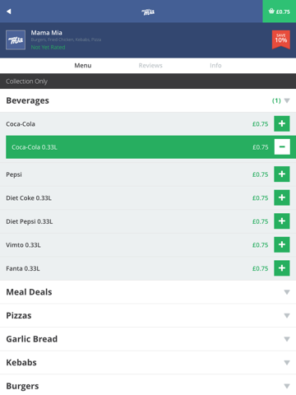Select the Diet Coke 0.33L name
Viewport: 296px width, 395px height.
[29, 198]
